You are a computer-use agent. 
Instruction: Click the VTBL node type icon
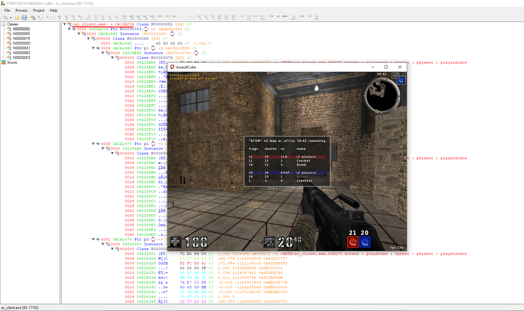pos(302,17)
